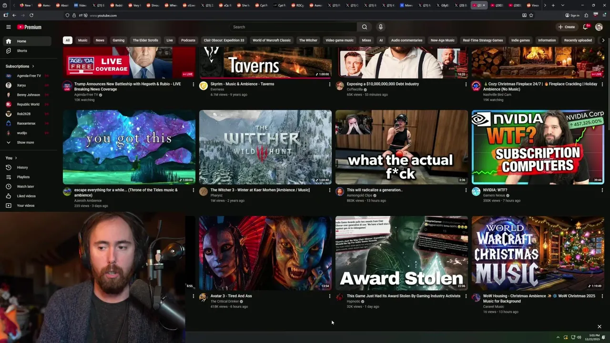Show hidden system tray icons
This screenshot has width=610, height=343.
(x=558, y=337)
